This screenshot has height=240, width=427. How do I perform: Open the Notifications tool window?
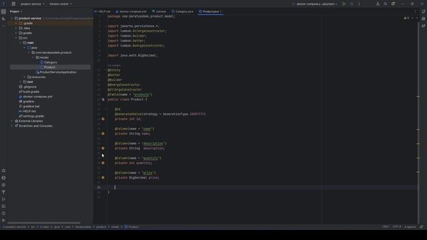[x=424, y=12]
